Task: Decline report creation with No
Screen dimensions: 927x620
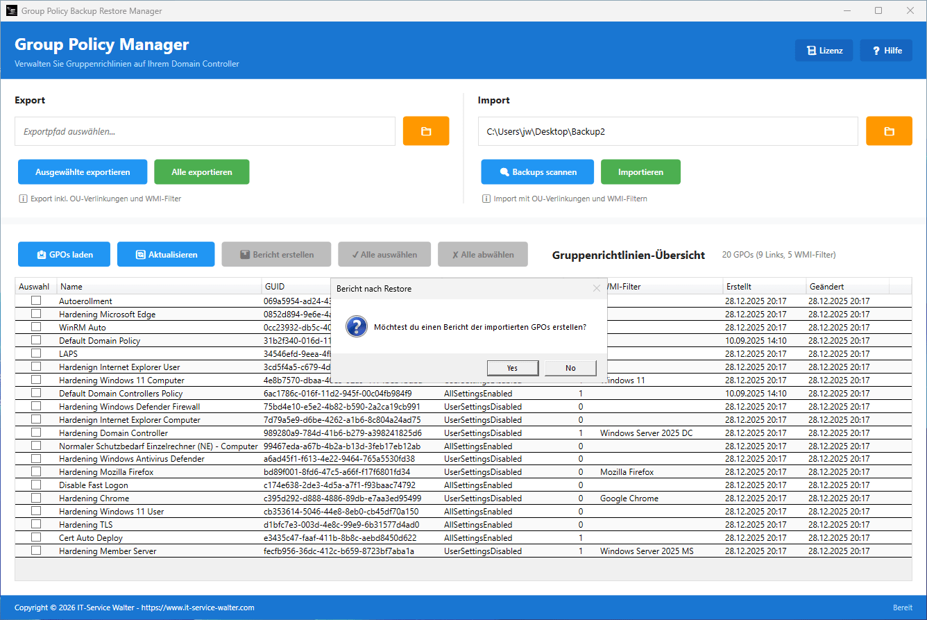Action: coord(570,368)
